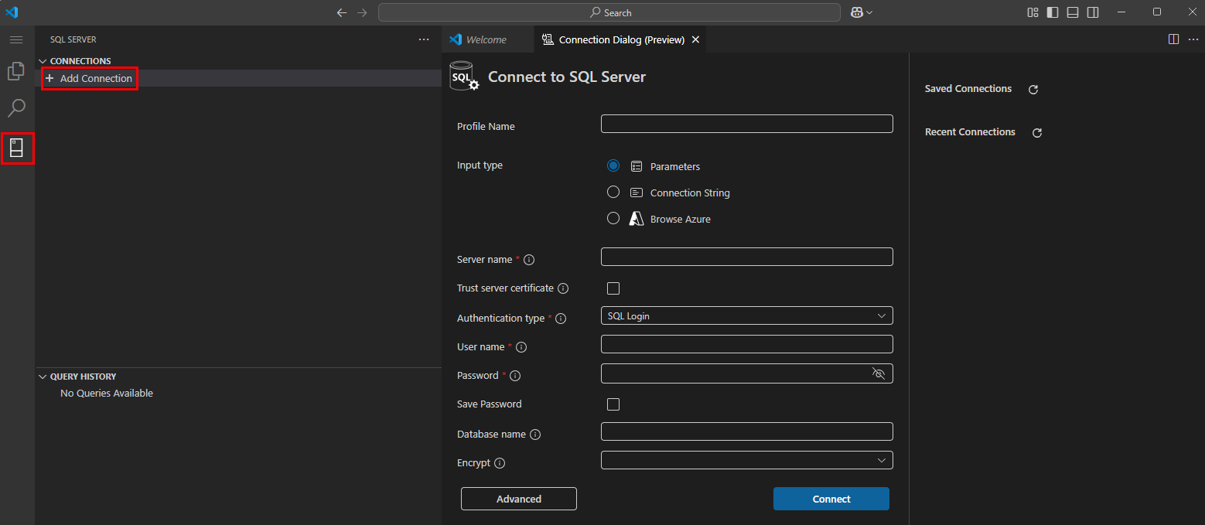Open SQL Server panel more actions menu
This screenshot has width=1205, height=525.
coord(423,39)
